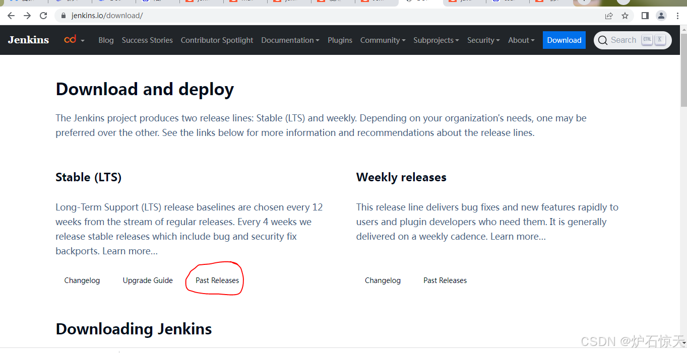Open the Chrome side panel icon
This screenshot has height=353, width=687.
645,16
